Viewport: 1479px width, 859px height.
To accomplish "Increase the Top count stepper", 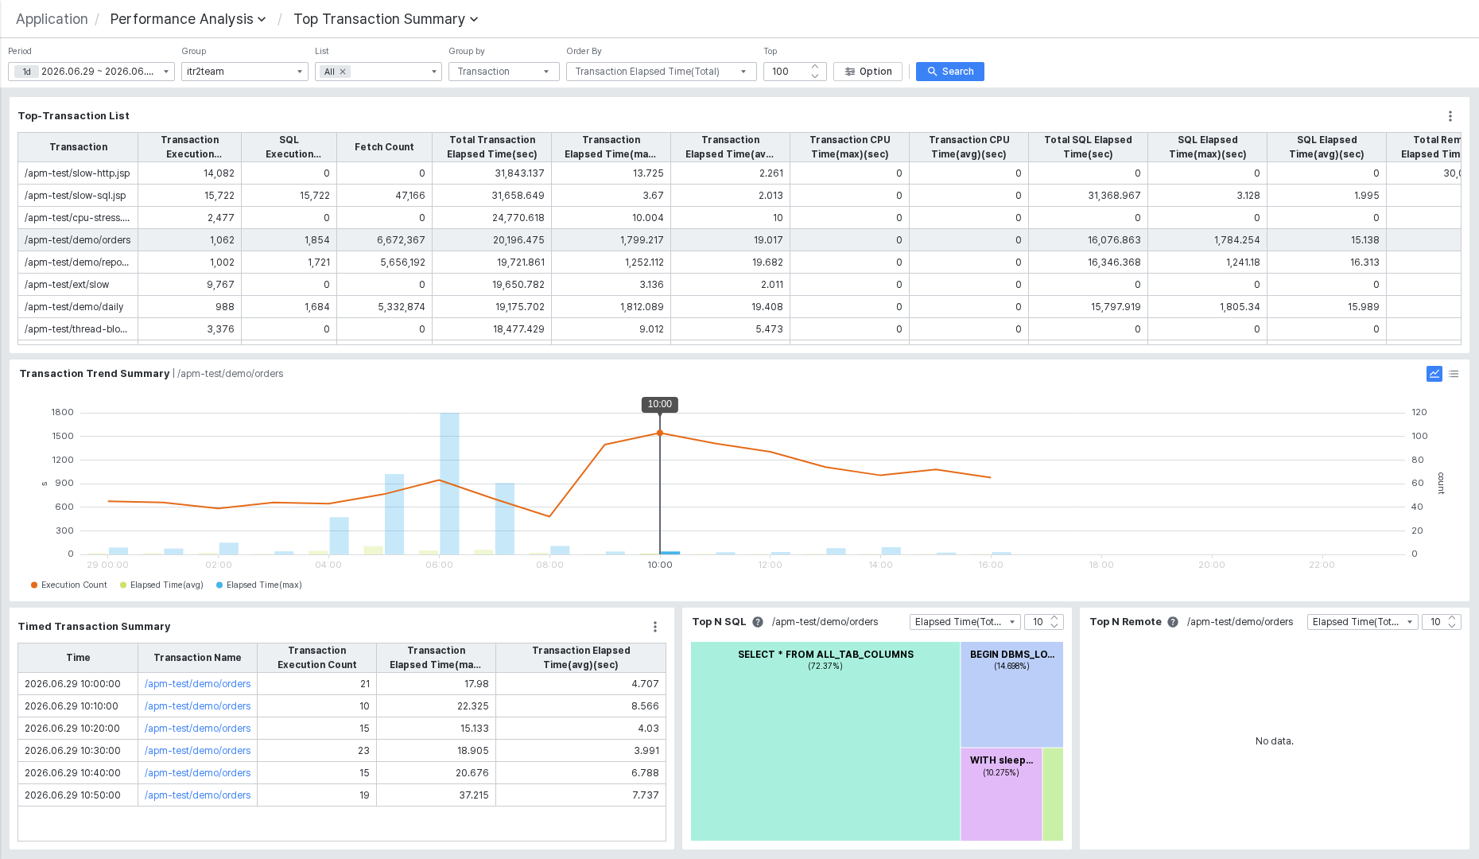I will (815, 67).
